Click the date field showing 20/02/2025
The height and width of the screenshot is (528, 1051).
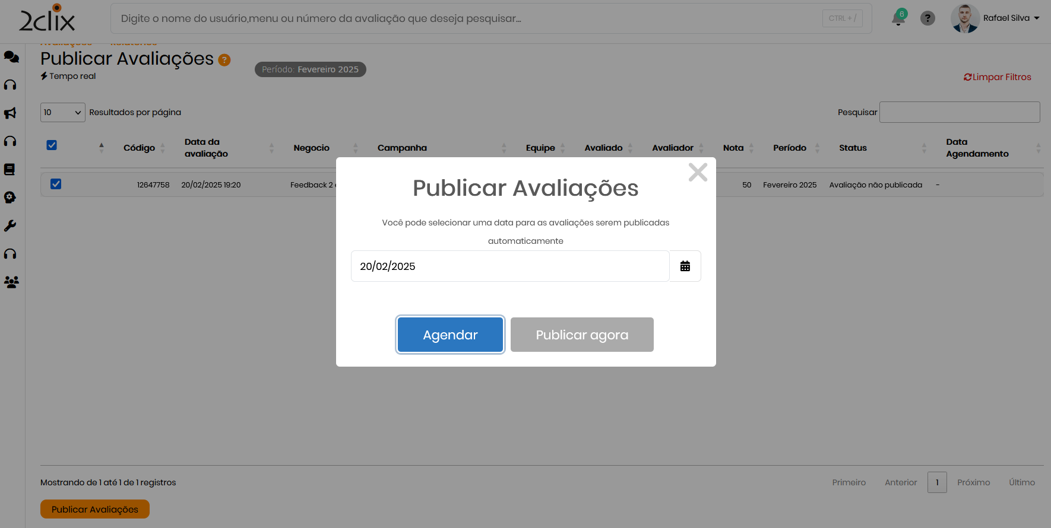pyautogui.click(x=509, y=266)
